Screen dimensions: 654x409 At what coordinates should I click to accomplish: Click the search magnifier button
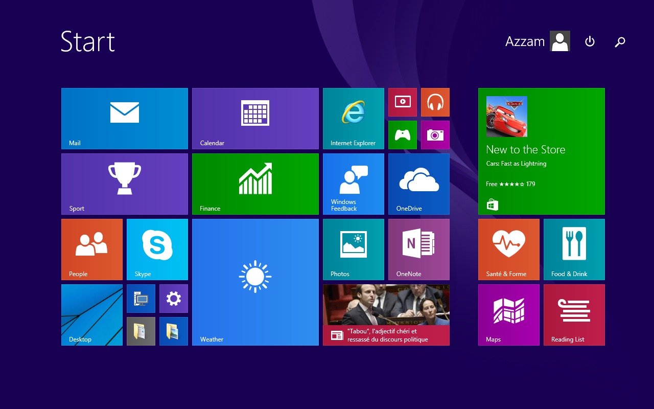click(620, 42)
